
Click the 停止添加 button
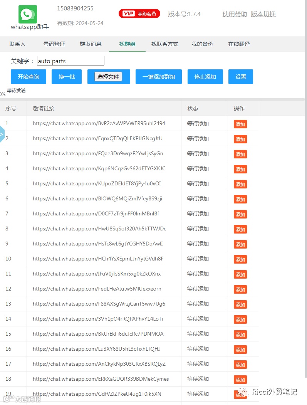(x=205, y=77)
